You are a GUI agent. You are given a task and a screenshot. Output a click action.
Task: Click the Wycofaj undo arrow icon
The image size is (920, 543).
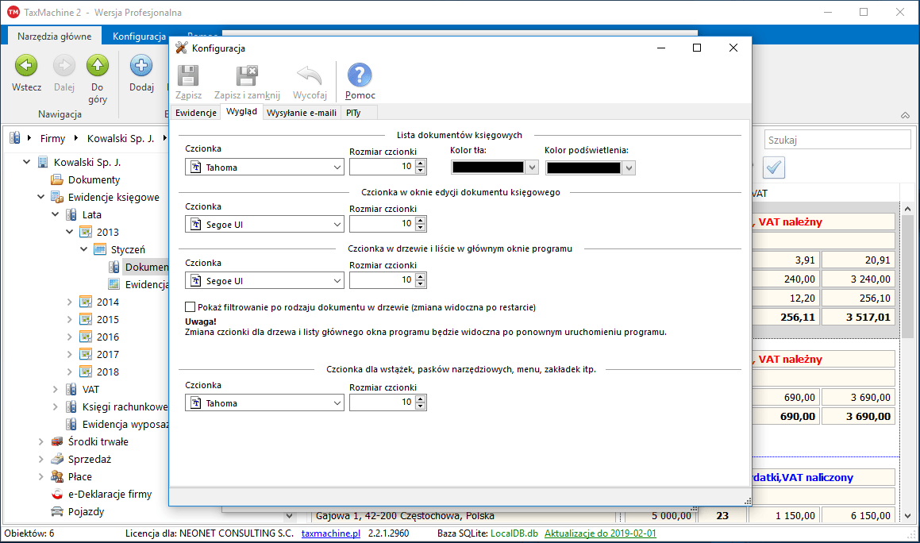310,77
